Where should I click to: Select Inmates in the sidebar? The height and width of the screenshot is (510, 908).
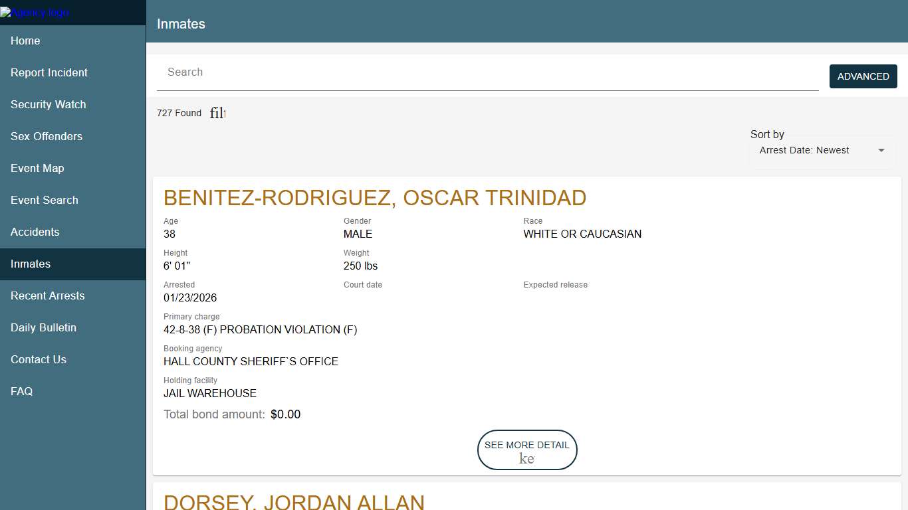(x=31, y=264)
